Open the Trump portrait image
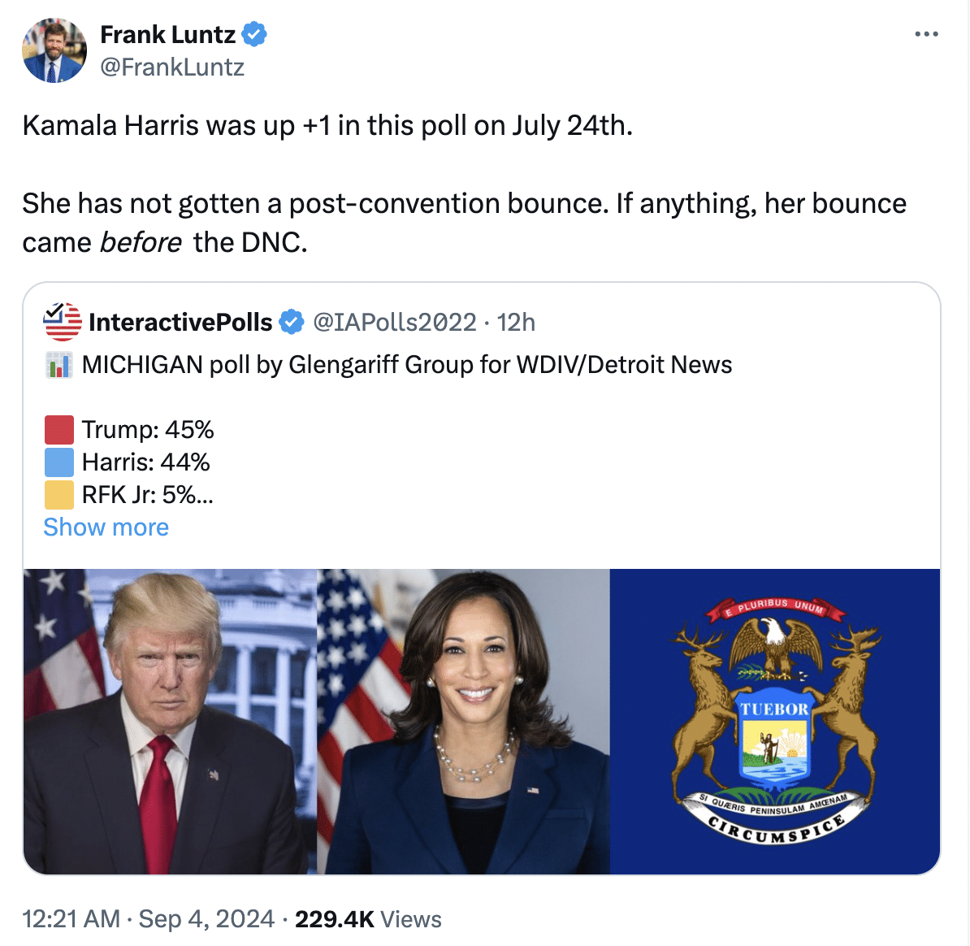Viewport: 970px width, 946px height. (170, 722)
